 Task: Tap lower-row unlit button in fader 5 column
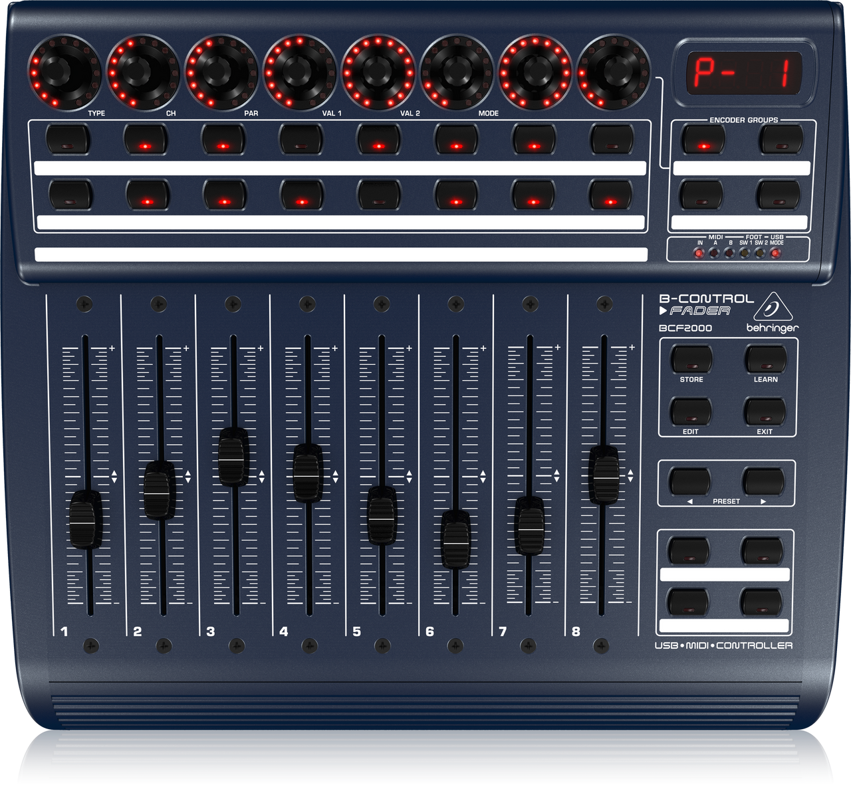pyautogui.click(x=379, y=195)
